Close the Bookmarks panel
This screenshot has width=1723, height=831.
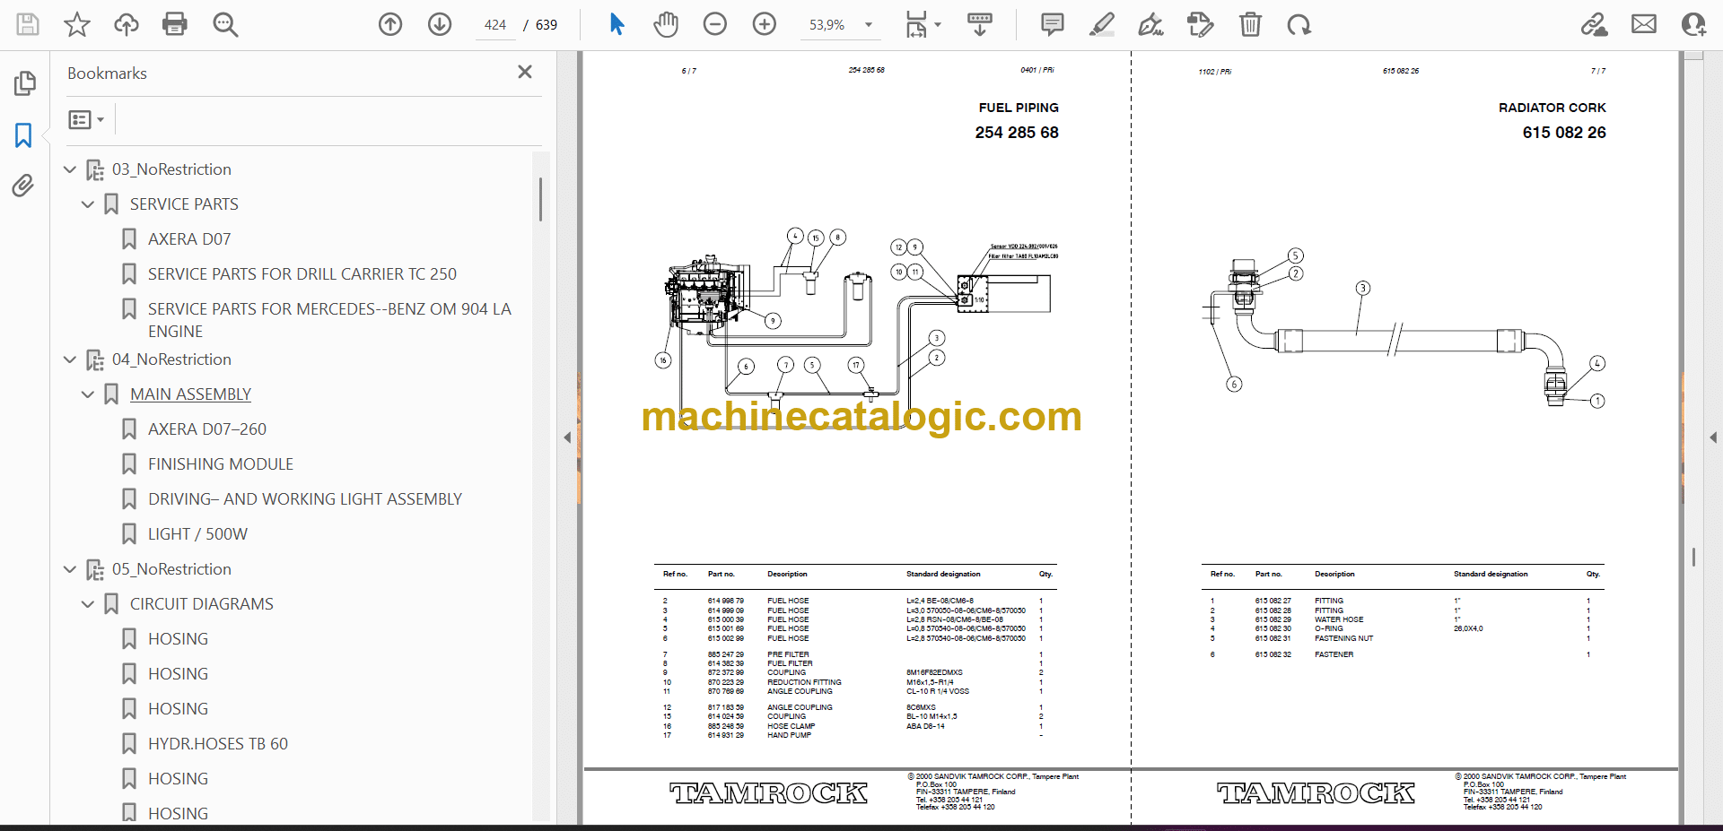point(525,72)
